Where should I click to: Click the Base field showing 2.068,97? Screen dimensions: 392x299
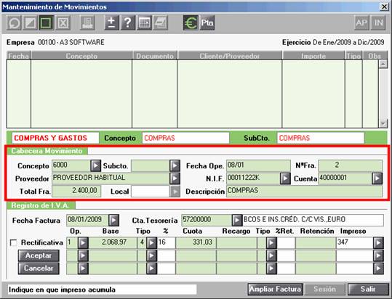113,242
